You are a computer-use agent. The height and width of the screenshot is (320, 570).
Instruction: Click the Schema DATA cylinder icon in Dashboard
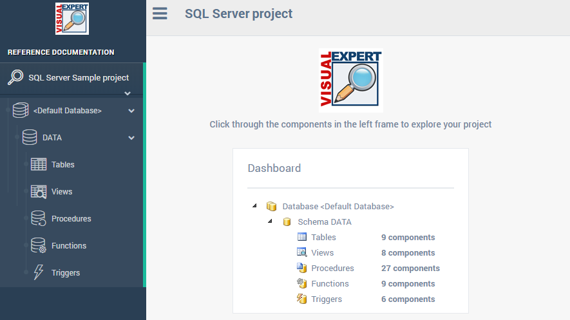(x=287, y=222)
